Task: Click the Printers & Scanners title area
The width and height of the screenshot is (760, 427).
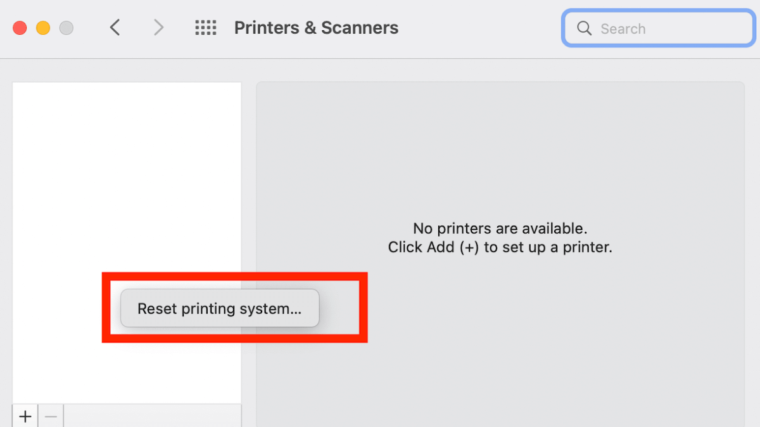Action: pyautogui.click(x=316, y=27)
